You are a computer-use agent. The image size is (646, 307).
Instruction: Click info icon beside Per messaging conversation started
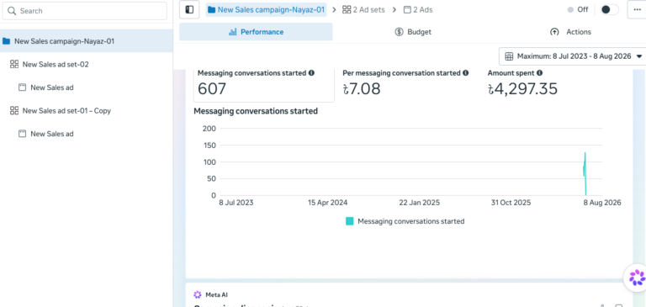click(465, 73)
